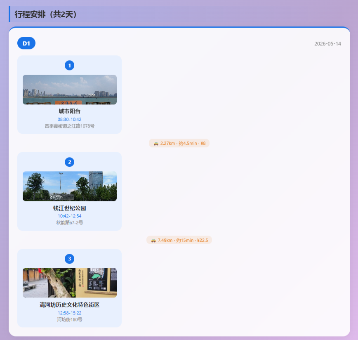Image resolution: width=358 pixels, height=340 pixels.
Task: Open the 城市阳台 skyline photo
Action: 70,90
